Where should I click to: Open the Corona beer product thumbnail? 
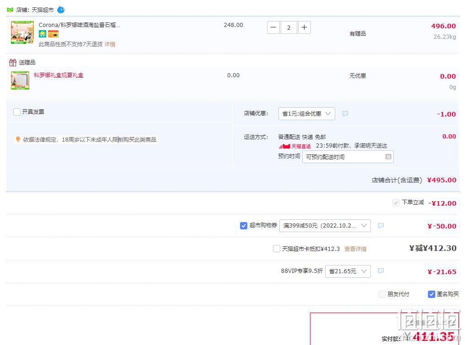[x=22, y=32]
